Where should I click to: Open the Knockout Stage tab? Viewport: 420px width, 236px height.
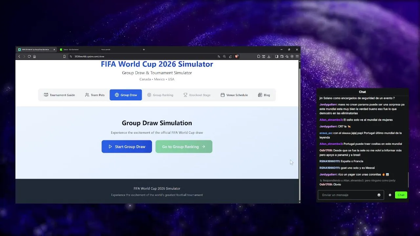pos(197,95)
